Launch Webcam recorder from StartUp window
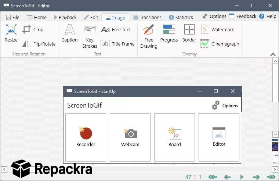Viewport: 279px width, 181px height. pos(130,137)
